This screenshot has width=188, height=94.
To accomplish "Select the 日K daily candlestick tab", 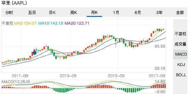I will point(52,13).
